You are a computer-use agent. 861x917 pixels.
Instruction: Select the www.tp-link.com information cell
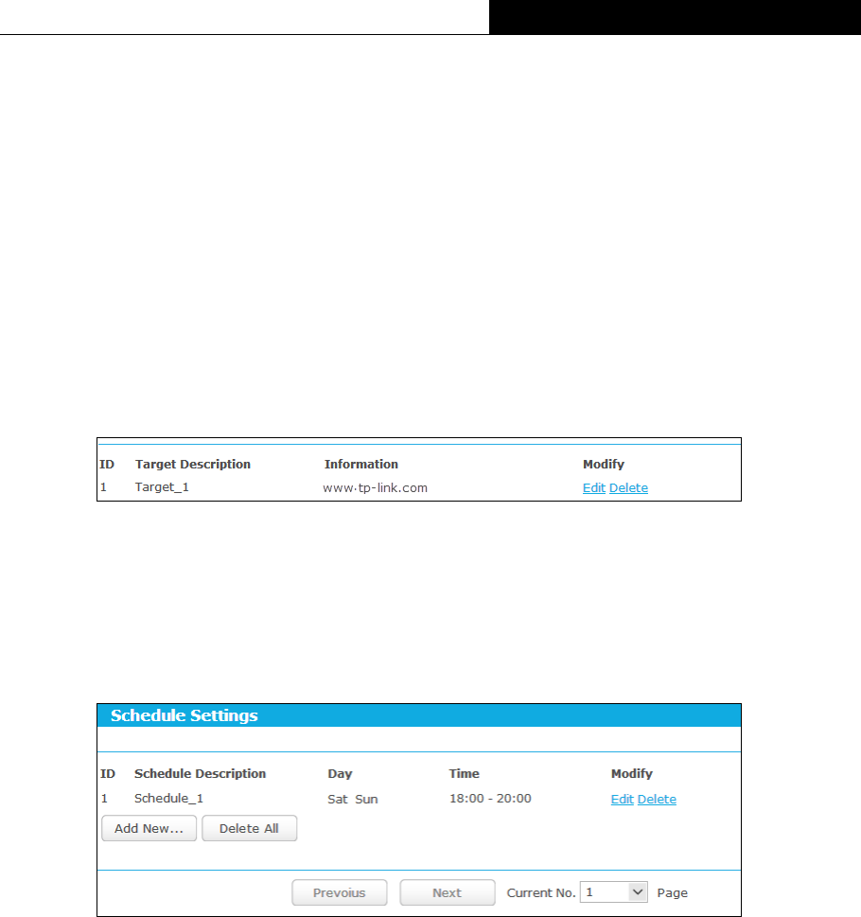(375, 487)
